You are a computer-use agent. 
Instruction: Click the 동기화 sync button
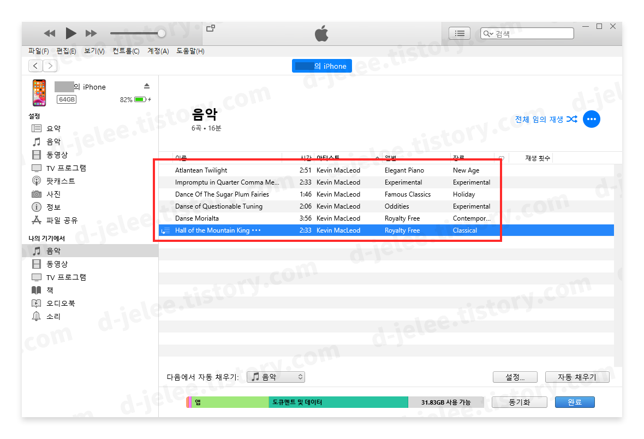pos(519,402)
